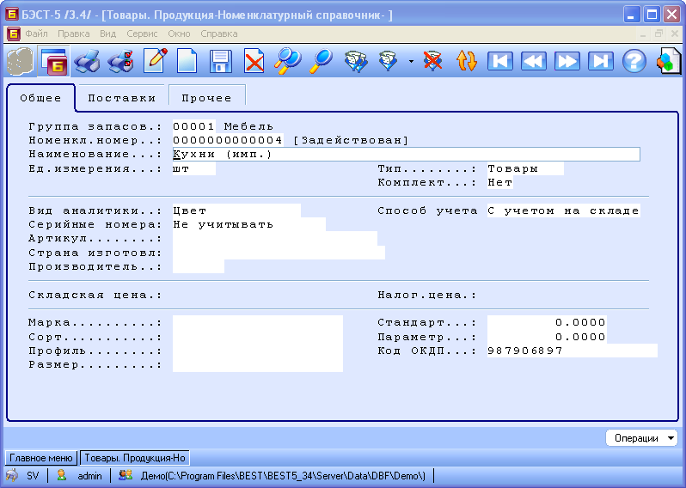
Task: Click the double magnifier search icon
Action: 287,61
